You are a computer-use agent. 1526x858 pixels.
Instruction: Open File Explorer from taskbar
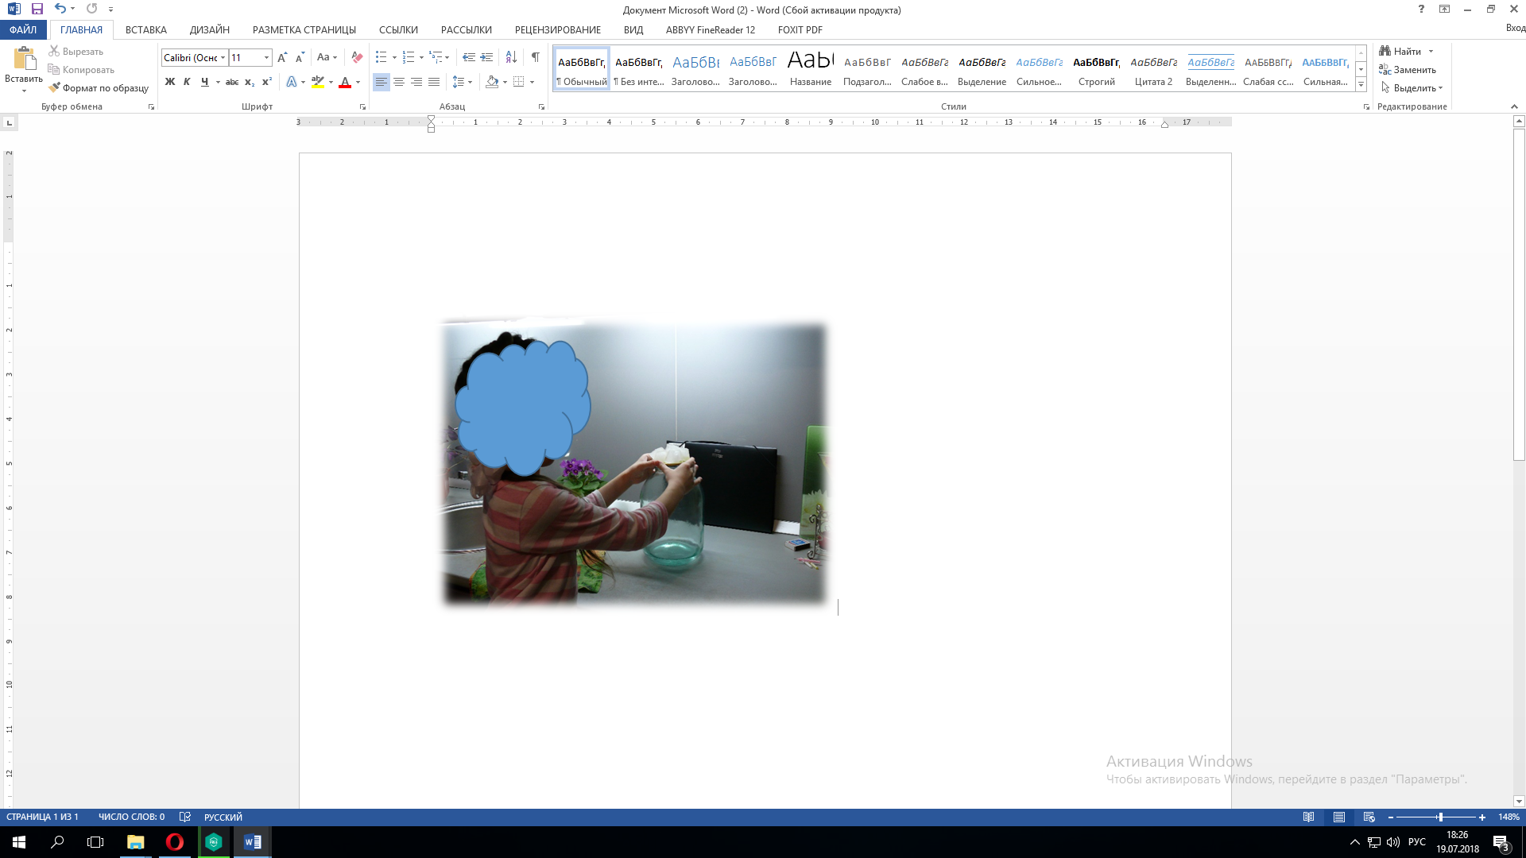135,842
